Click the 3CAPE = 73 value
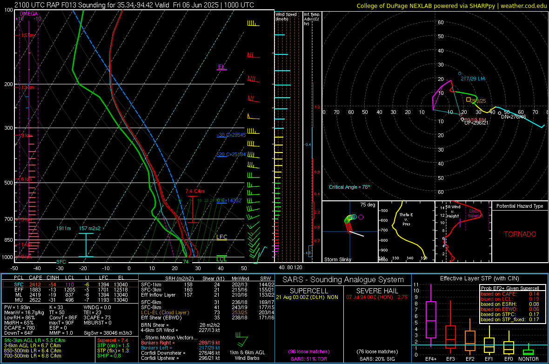Screen dimensions: 549x364 point(97,318)
